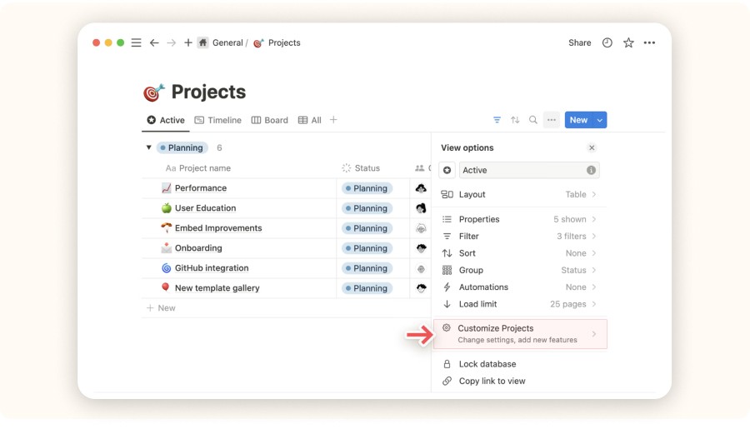Go forward with the right arrow

point(171,42)
